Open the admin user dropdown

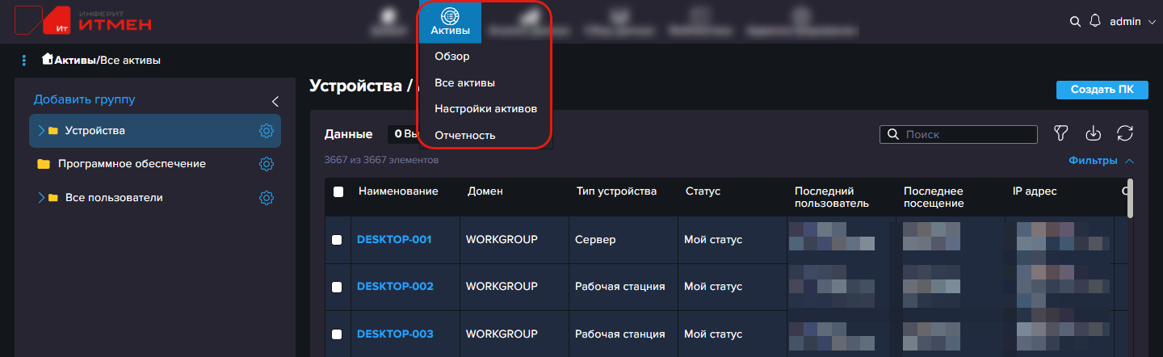tap(1133, 22)
